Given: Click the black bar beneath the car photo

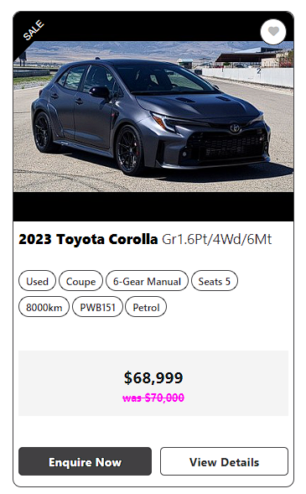Looking at the screenshot, I should (x=153, y=206).
